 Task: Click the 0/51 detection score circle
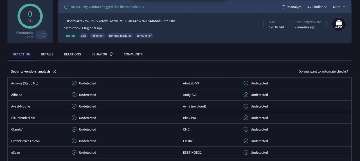[30, 16]
